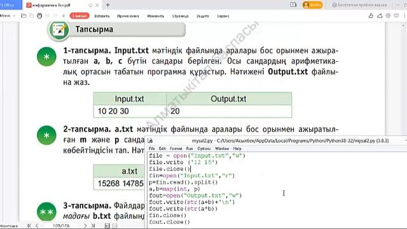Open a new tab with plus icon
This screenshot has height=229, width=407.
click(107, 5)
